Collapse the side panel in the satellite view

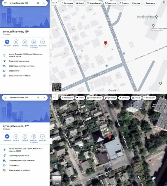51,141
